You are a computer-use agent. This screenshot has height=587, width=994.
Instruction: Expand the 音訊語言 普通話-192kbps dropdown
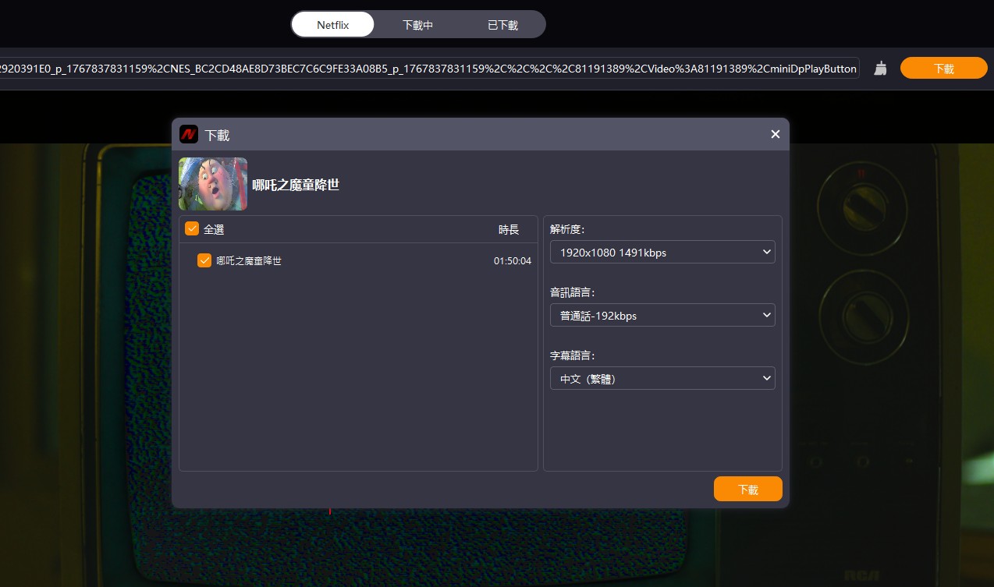662,316
